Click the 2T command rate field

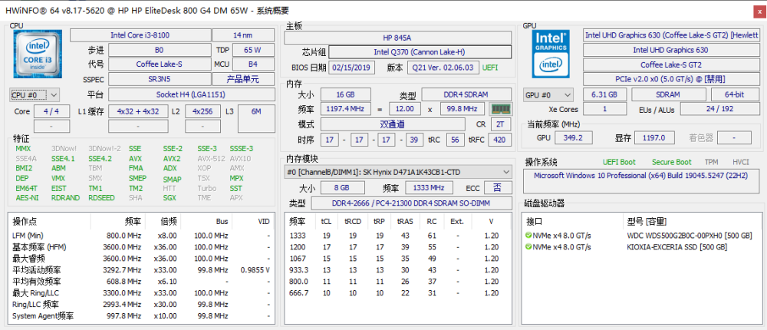(x=501, y=124)
